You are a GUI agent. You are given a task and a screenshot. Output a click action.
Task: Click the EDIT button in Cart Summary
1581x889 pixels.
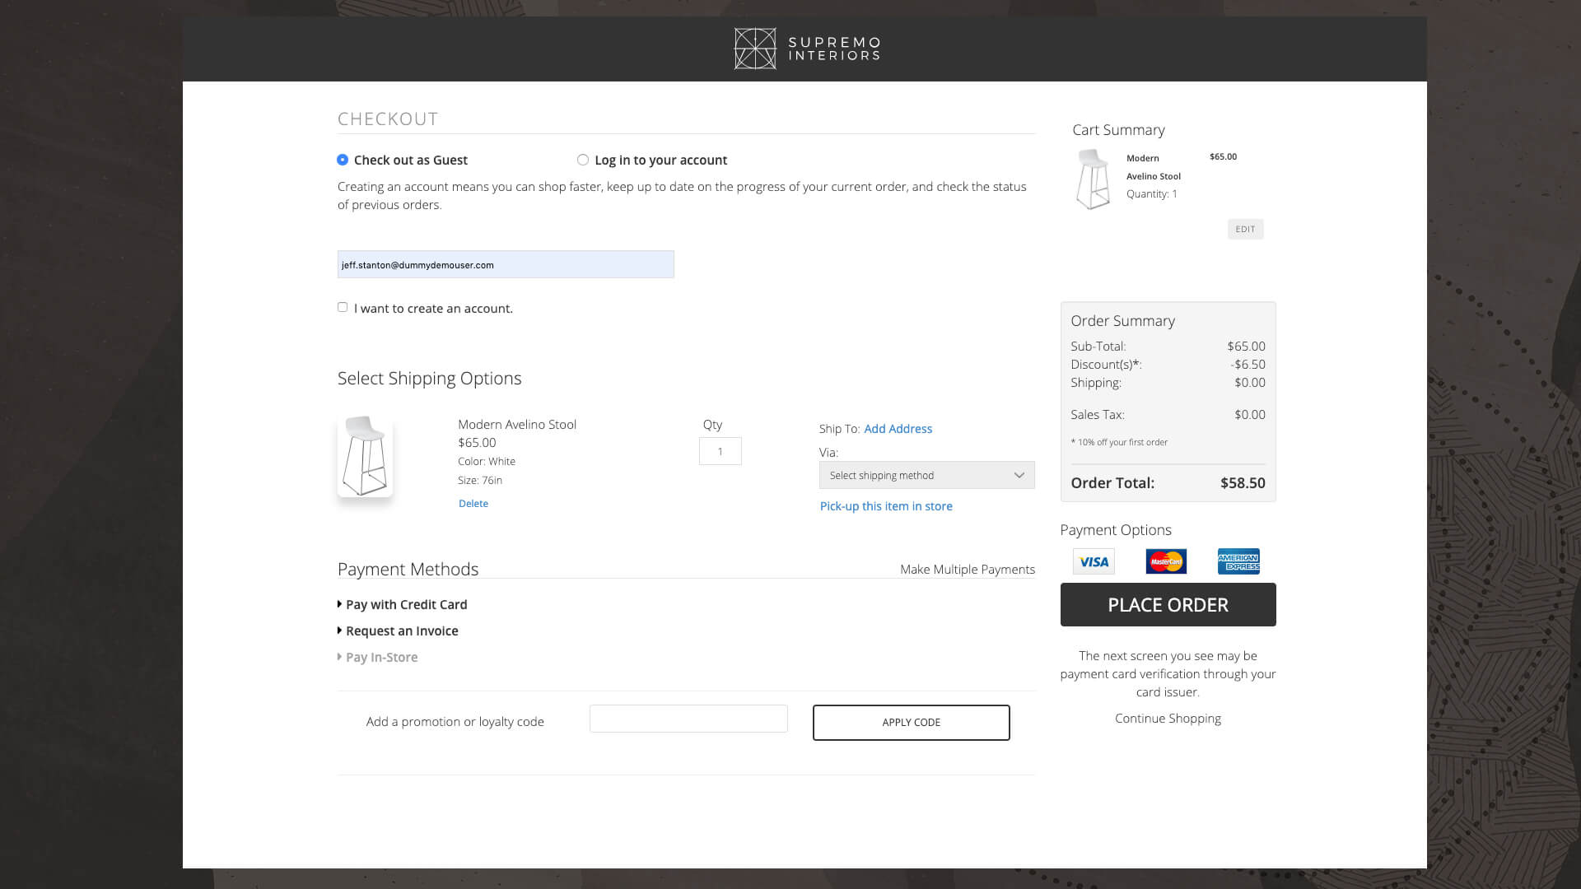point(1245,229)
